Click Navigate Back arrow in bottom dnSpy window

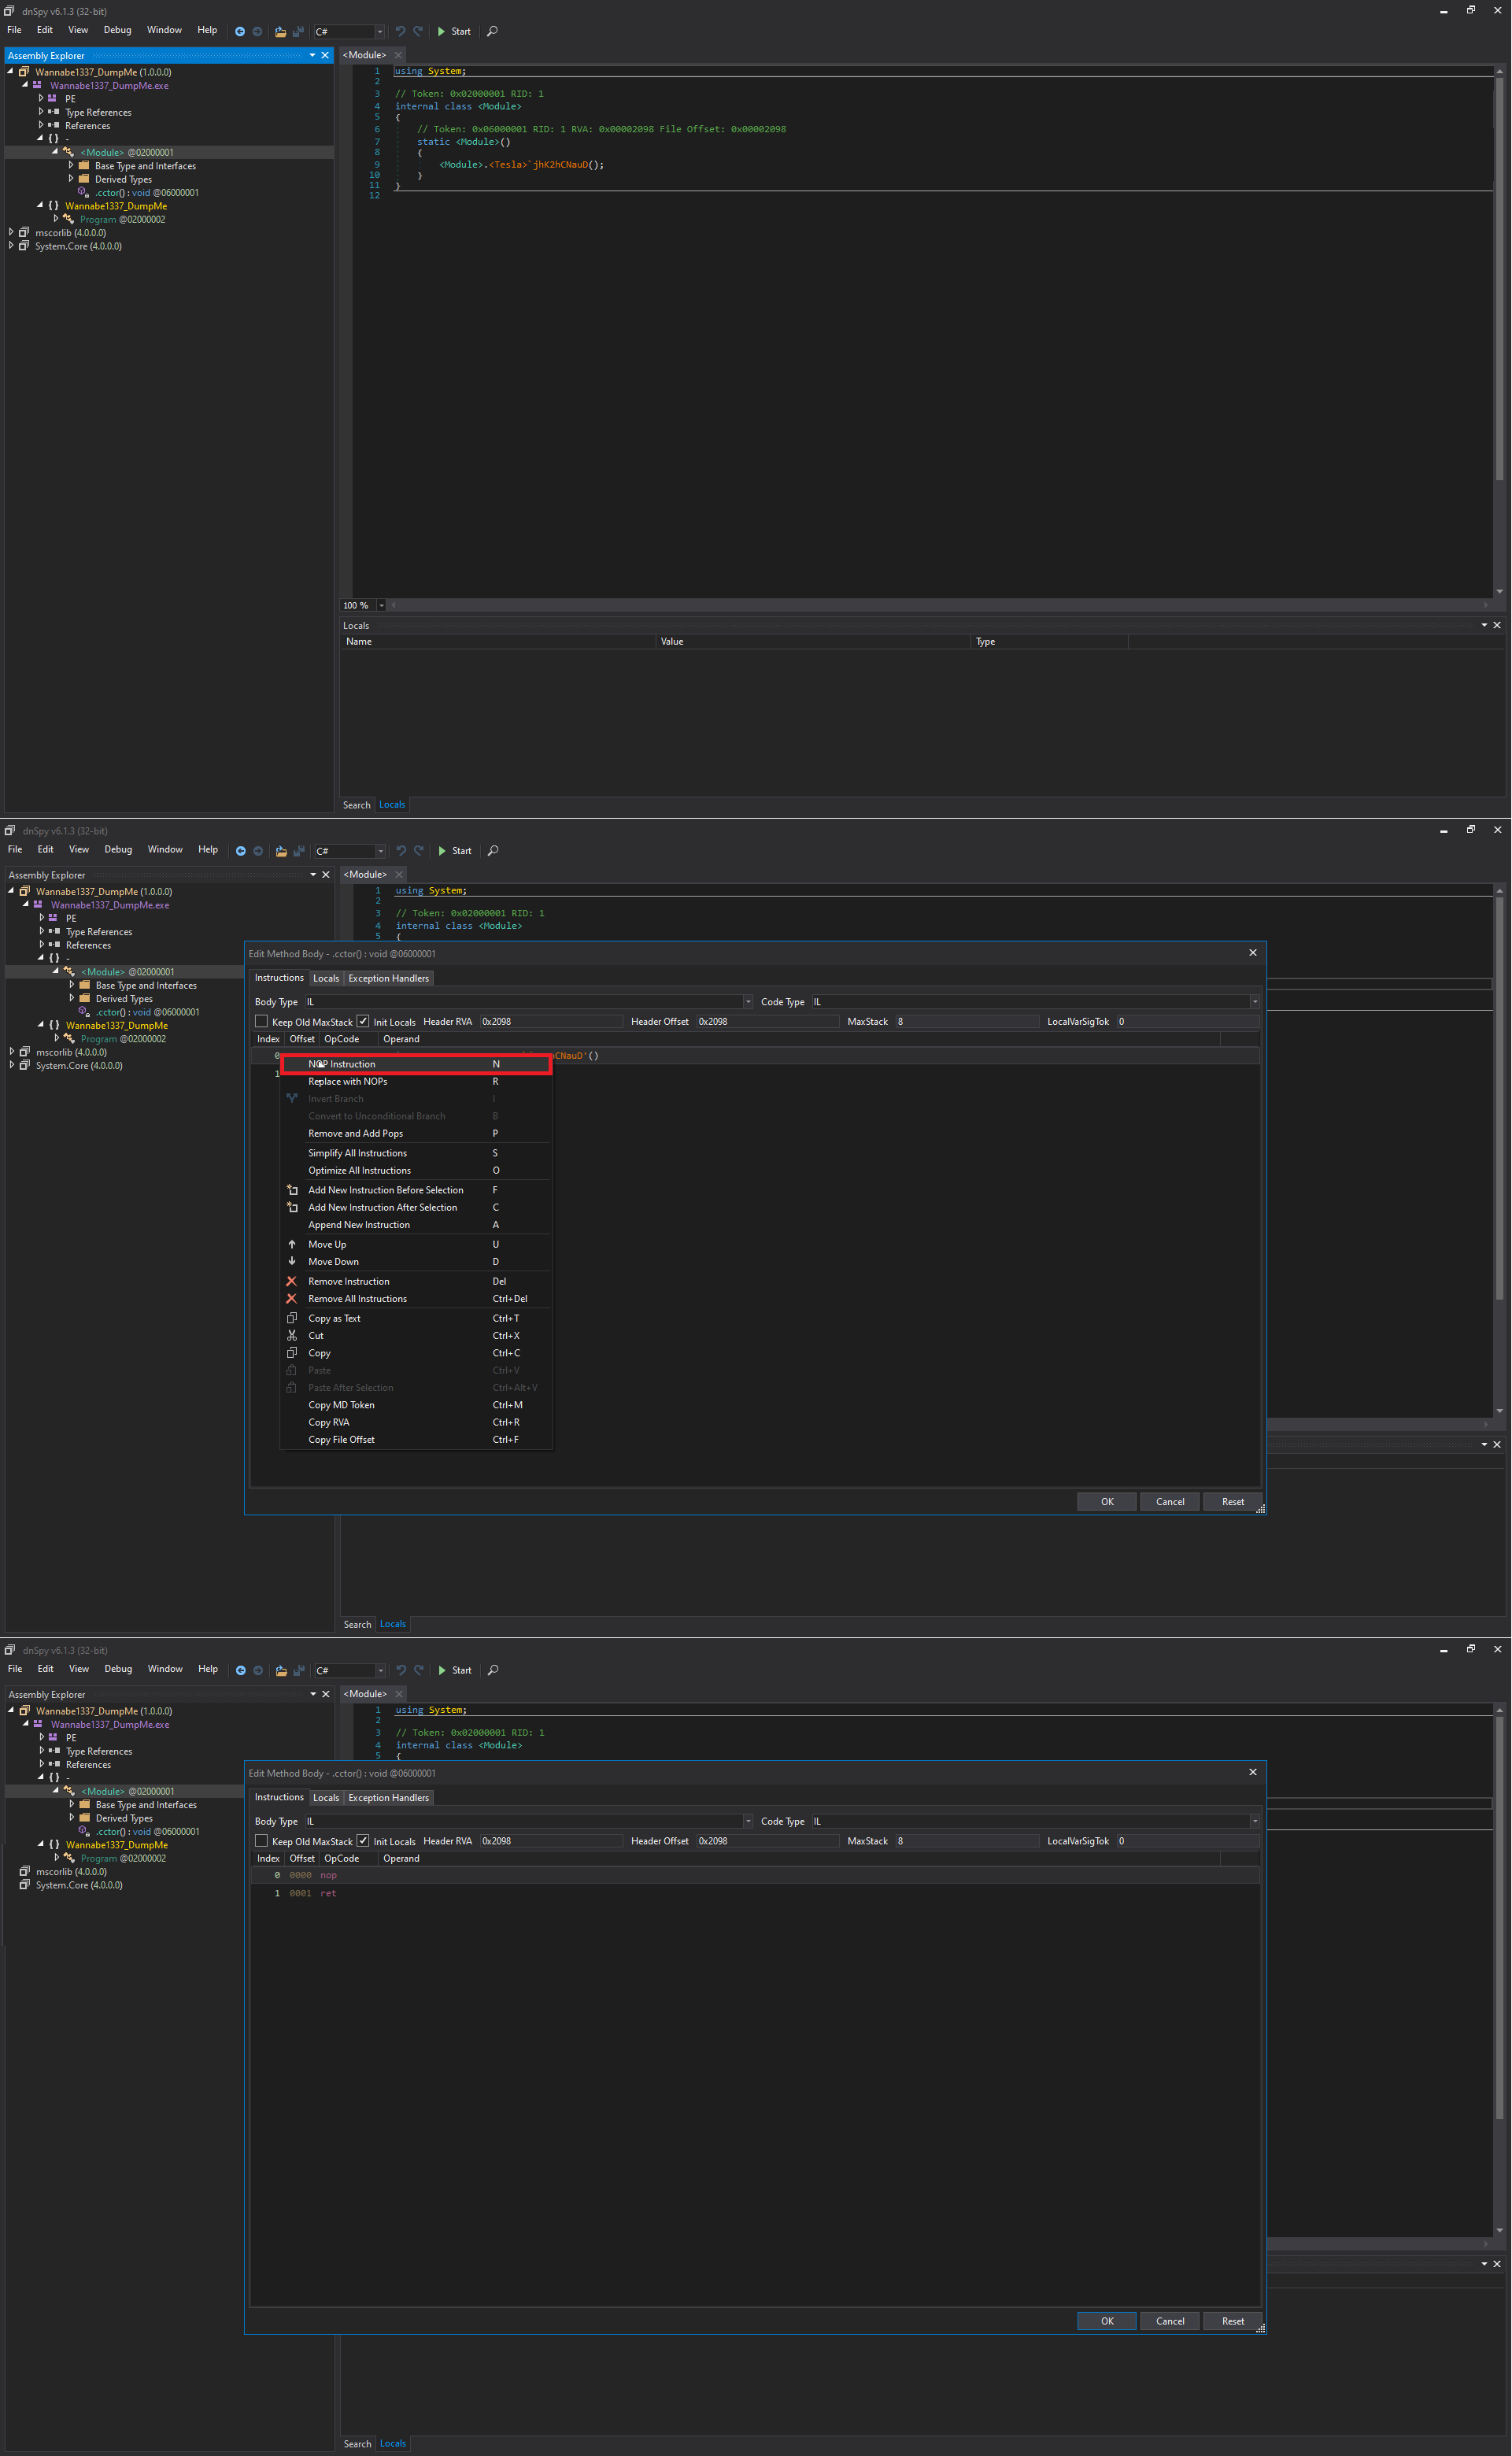tap(241, 1670)
